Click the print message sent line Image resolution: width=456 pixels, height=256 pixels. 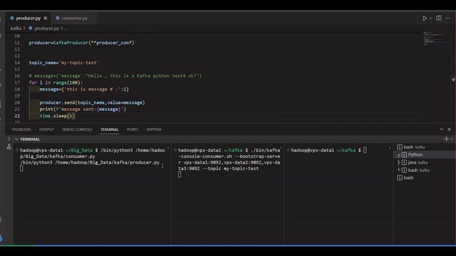(83, 110)
